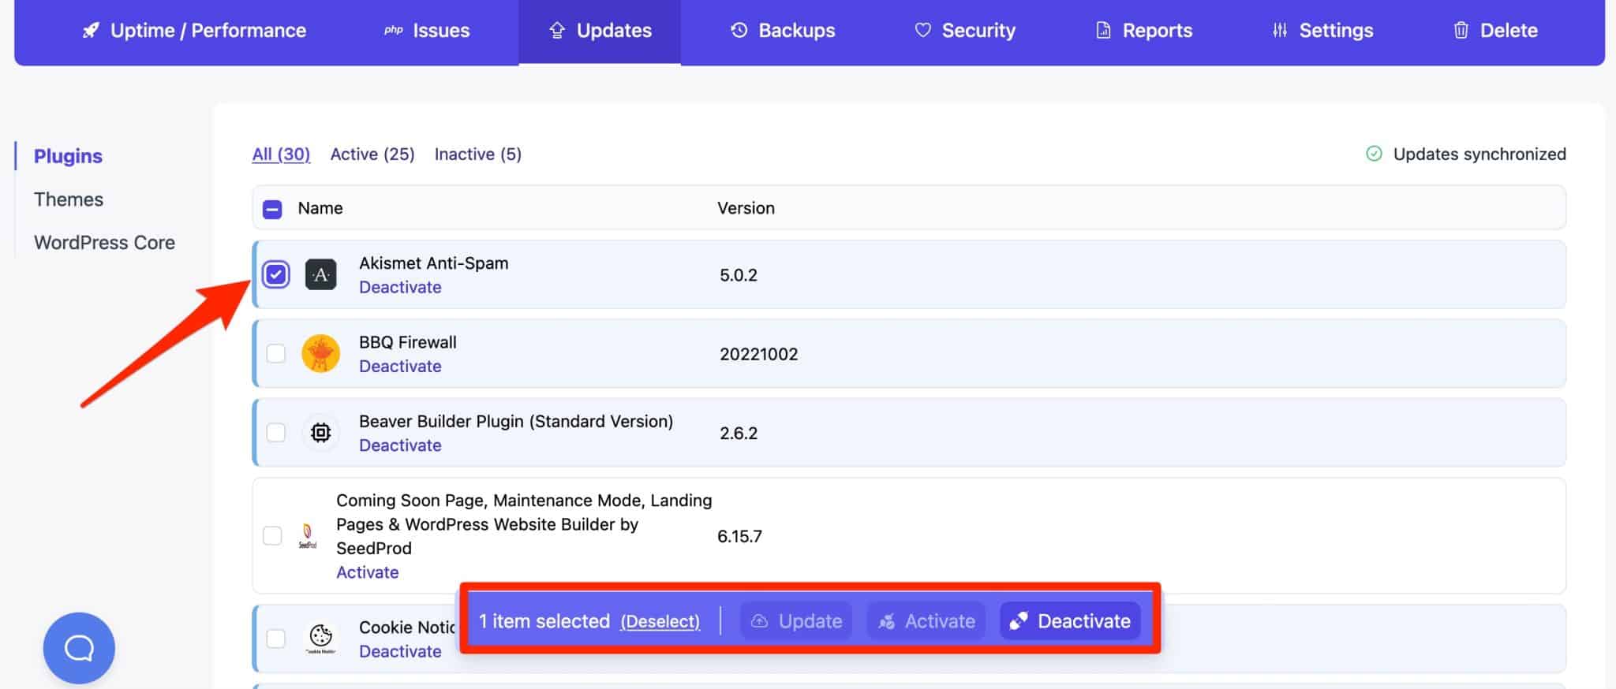Image resolution: width=1616 pixels, height=689 pixels.
Task: Activate link under SeedProd plugin
Action: (367, 572)
